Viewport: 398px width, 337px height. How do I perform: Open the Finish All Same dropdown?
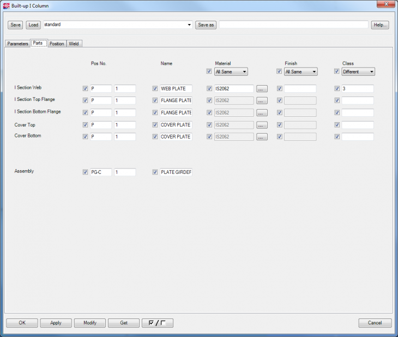tap(301, 71)
